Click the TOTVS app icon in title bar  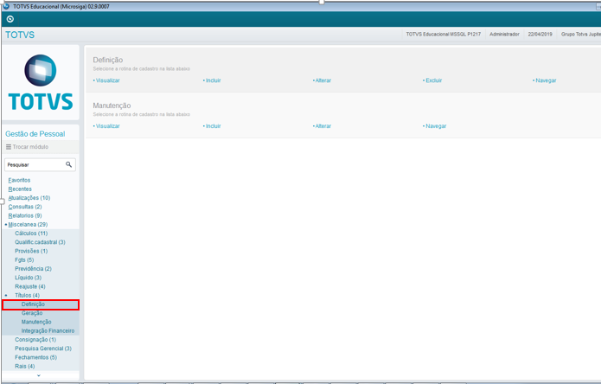[x=6, y=6]
